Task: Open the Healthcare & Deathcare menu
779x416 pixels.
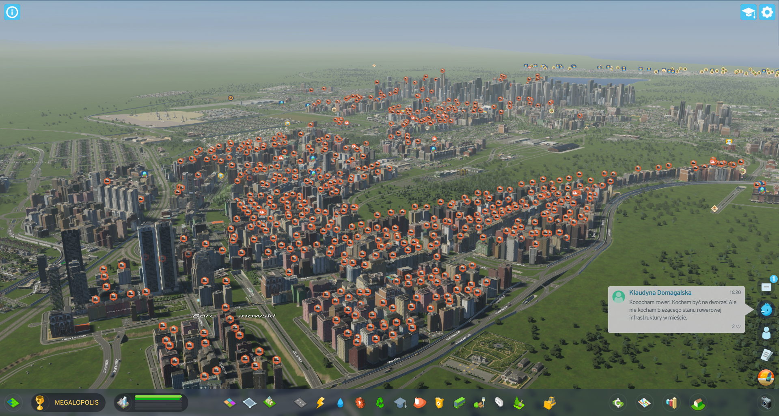Action: click(360, 403)
